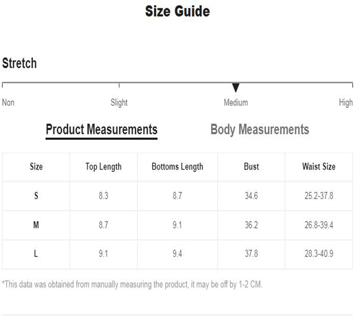Viewport: 355px width, 316px height.
Task: Select the size S row label
Action: [36, 196]
